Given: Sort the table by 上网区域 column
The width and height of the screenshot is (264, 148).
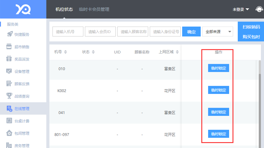Looking at the screenshot, I should (177, 52).
